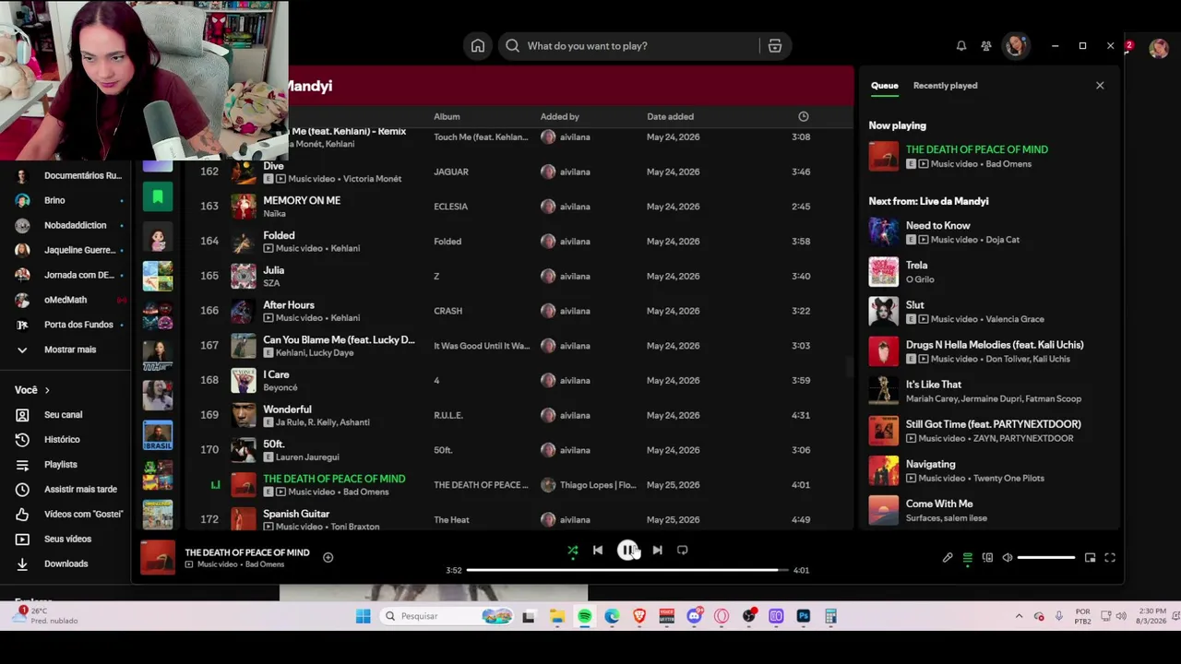Toggle the Queue view icon
The height and width of the screenshot is (664, 1181).
click(x=968, y=558)
